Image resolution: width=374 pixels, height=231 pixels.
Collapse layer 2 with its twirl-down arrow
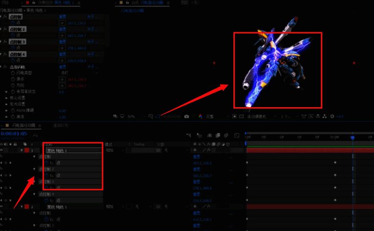tap(22, 207)
